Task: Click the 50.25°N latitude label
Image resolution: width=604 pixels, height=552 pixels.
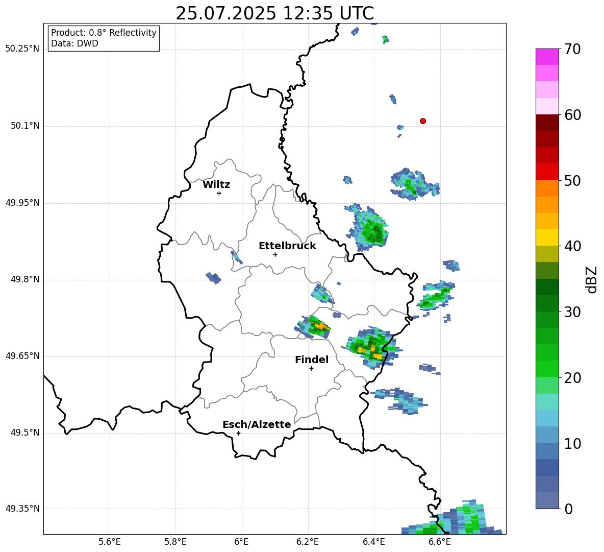Action: pos(22,49)
